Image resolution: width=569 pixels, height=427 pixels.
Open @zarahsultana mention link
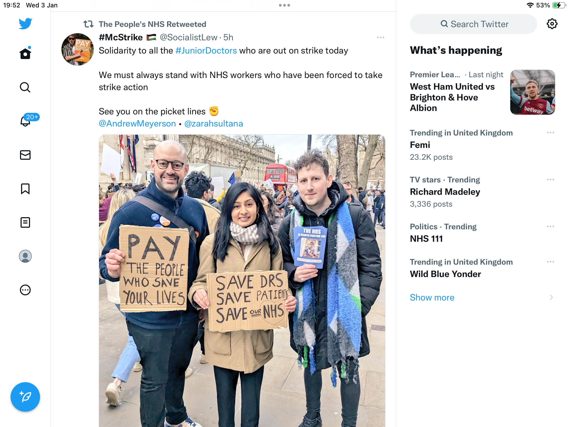click(x=214, y=123)
